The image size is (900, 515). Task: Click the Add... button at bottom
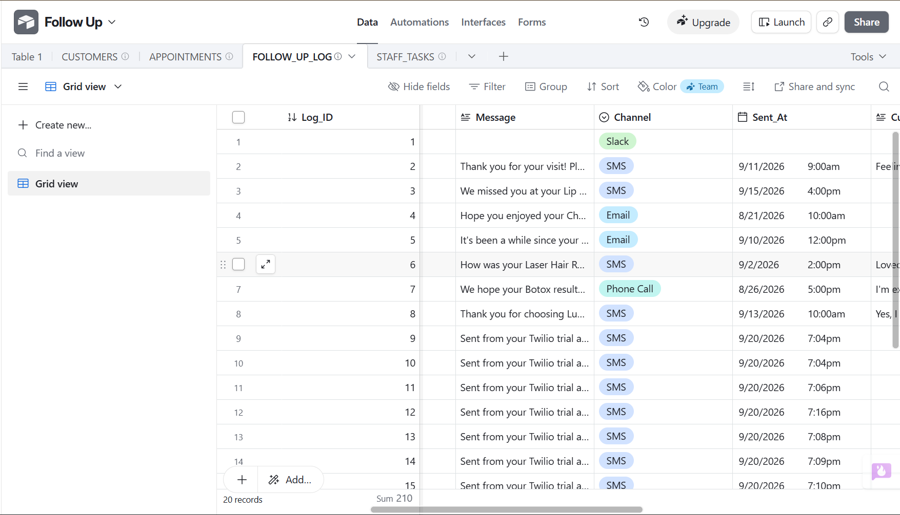290,480
